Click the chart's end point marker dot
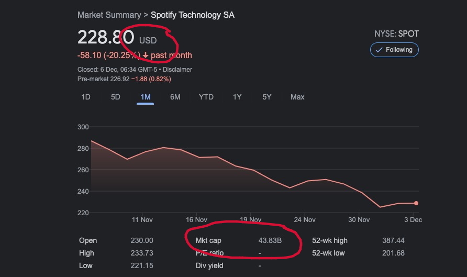The image size is (467, 277). [x=416, y=203]
